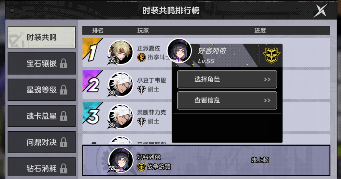Screen dimensions: 341x179
Task: Select the 时装共鸣 tab
Action: click(x=41, y=37)
